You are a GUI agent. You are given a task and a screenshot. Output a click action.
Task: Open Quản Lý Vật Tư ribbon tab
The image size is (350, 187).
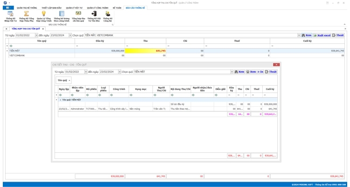pyautogui.click(x=74, y=8)
